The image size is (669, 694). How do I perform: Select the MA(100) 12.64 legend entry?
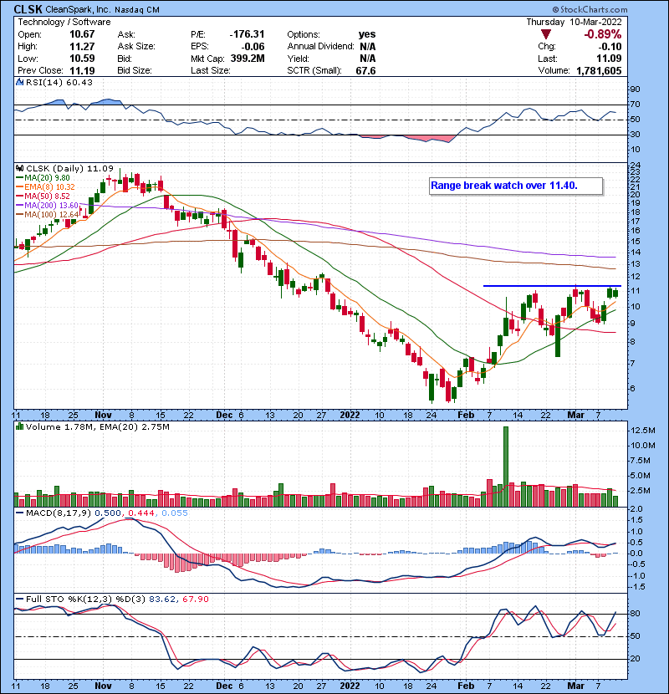(48, 215)
